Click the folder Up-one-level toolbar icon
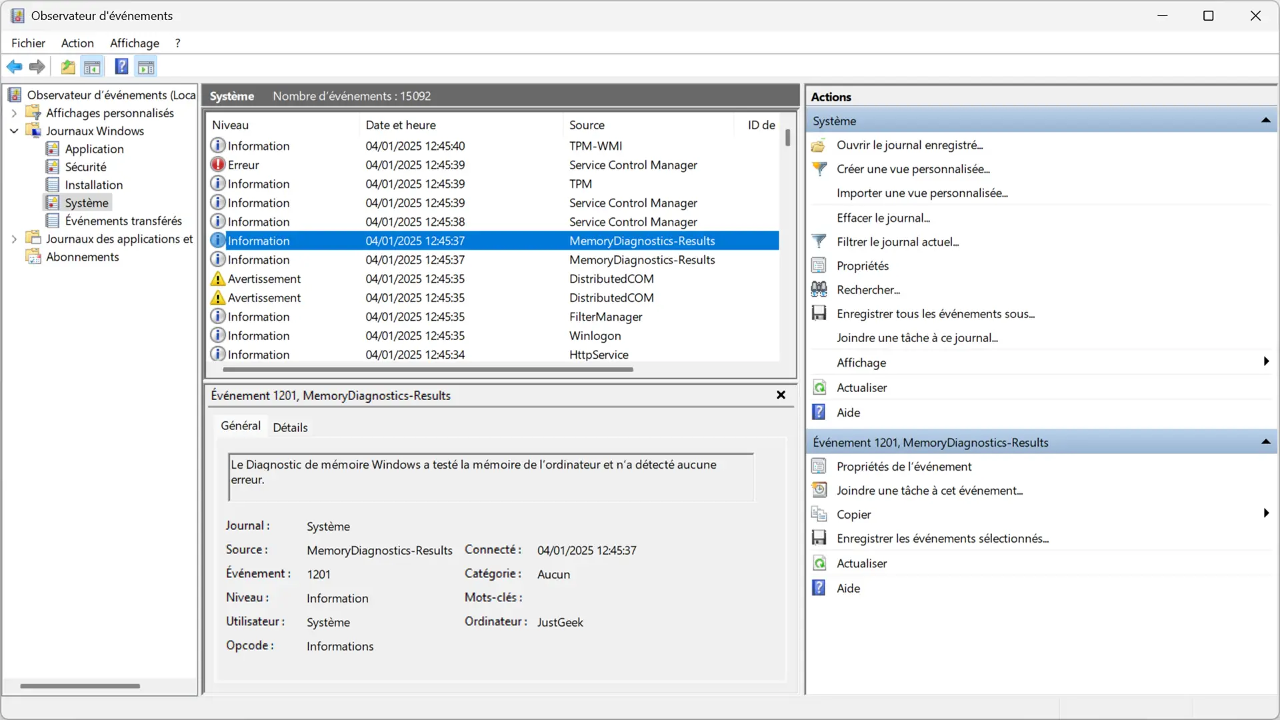The image size is (1280, 720). [67, 67]
